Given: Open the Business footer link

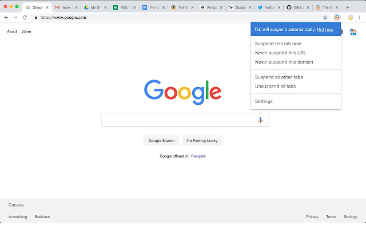Looking at the screenshot, I should (x=42, y=217).
